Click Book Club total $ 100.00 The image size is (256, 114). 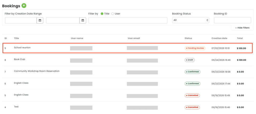point(241,60)
